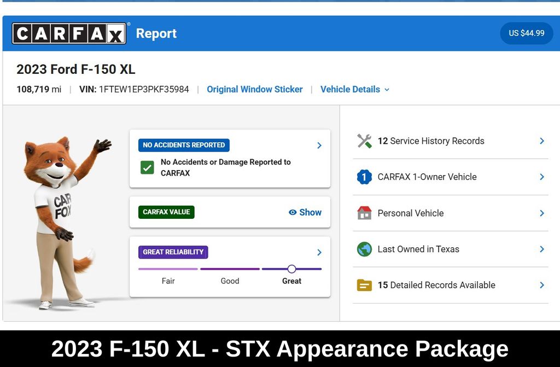560x367 pixels.
Task: Click the 12 Service History Records text
Action: click(x=431, y=141)
